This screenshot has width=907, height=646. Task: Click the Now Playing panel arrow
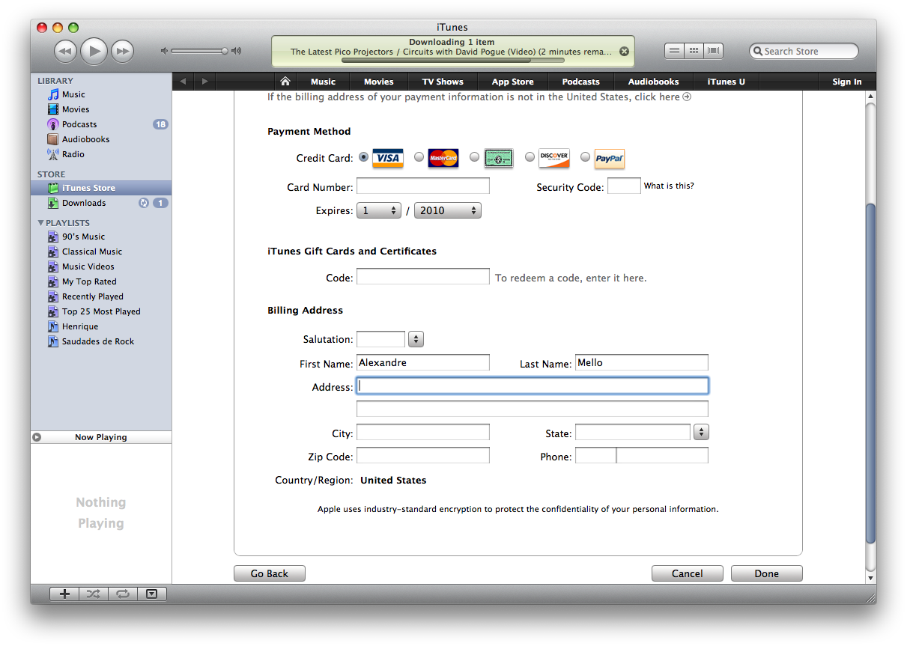[x=37, y=437]
